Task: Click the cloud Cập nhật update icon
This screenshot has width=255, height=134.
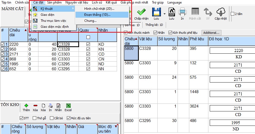Action: pyautogui.click(x=220, y=12)
